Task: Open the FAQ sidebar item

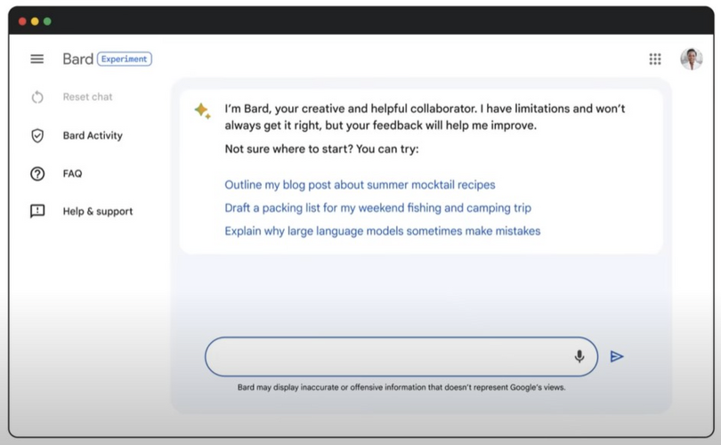Action: click(x=73, y=174)
